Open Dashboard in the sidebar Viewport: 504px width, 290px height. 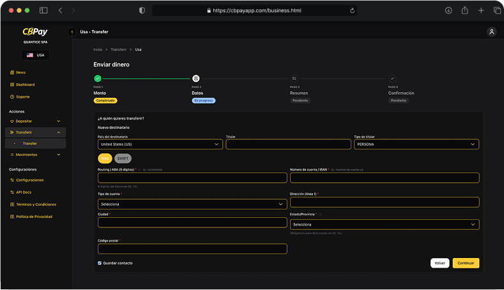pos(26,84)
